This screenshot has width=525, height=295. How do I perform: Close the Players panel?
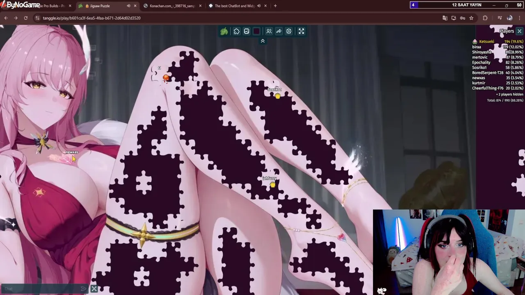[519, 31]
